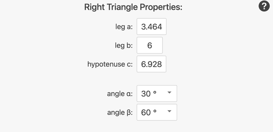Select the hypotenuse c input field
273x132 pixels.
[151, 64]
